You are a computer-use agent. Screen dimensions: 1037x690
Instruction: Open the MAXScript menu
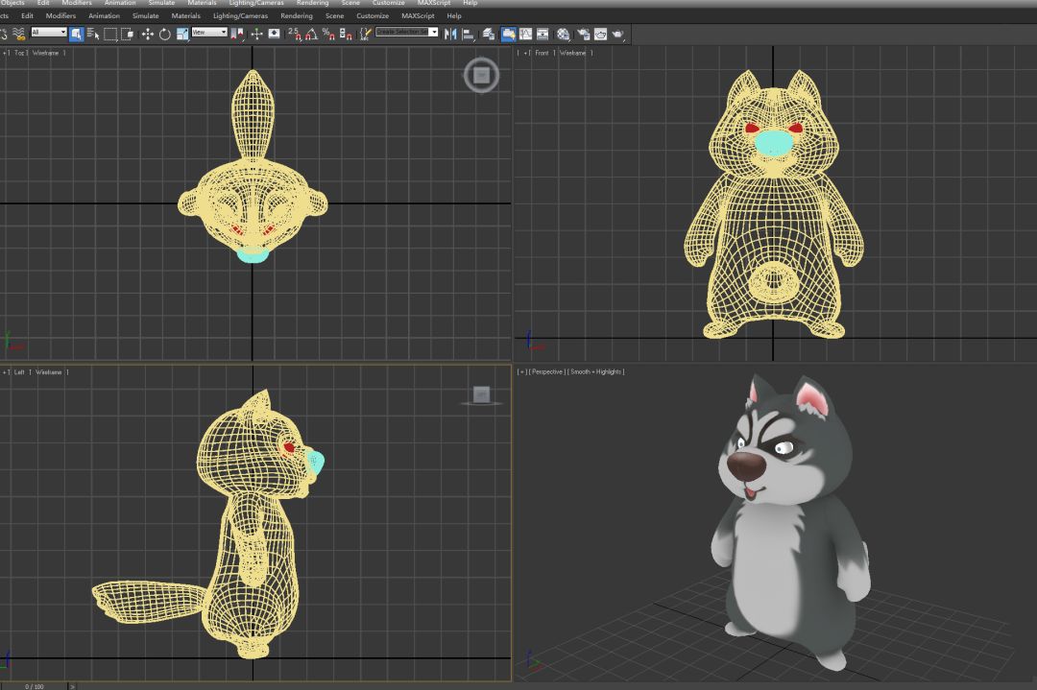pos(418,16)
